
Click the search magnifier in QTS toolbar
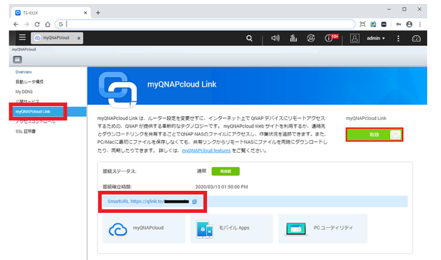click(249, 38)
